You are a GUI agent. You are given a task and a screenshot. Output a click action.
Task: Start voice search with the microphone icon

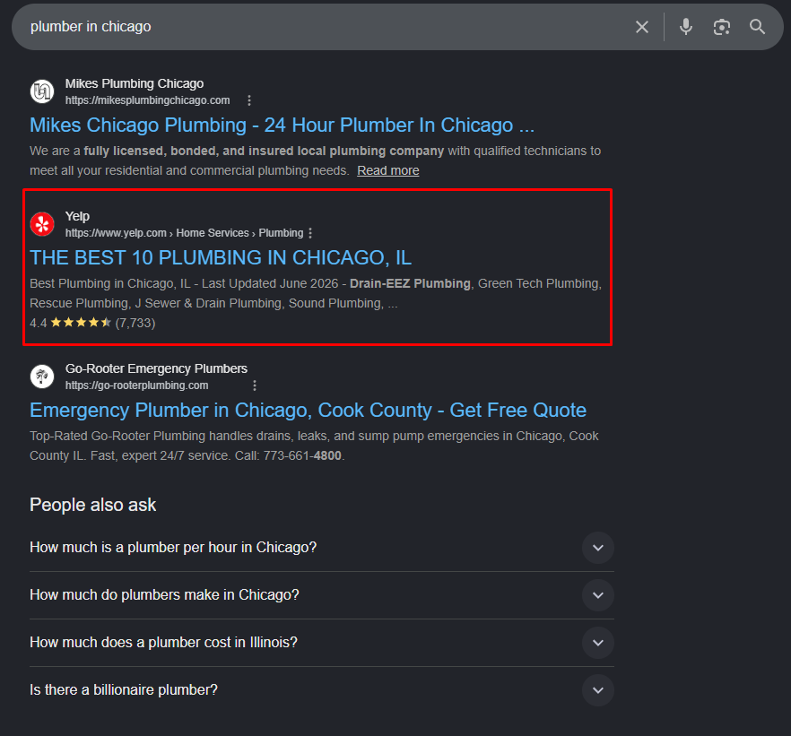[685, 27]
